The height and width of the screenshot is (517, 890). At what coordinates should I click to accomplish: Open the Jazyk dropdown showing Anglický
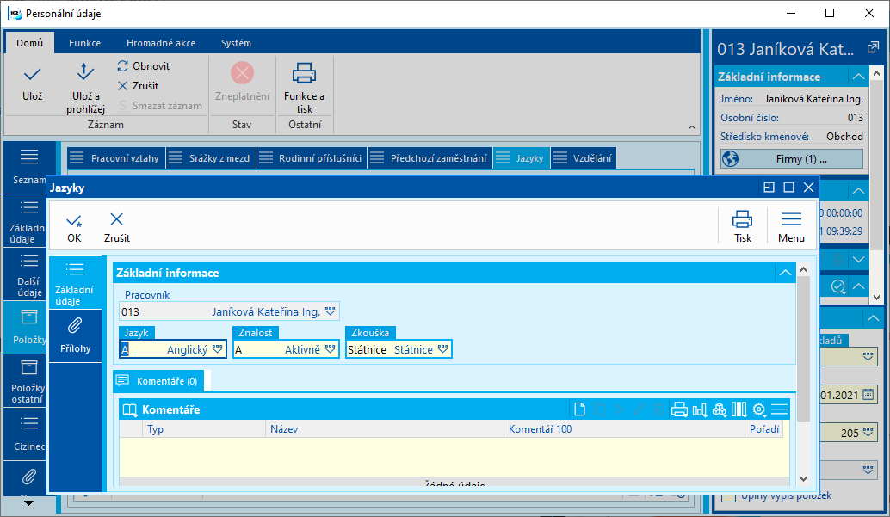[218, 349]
